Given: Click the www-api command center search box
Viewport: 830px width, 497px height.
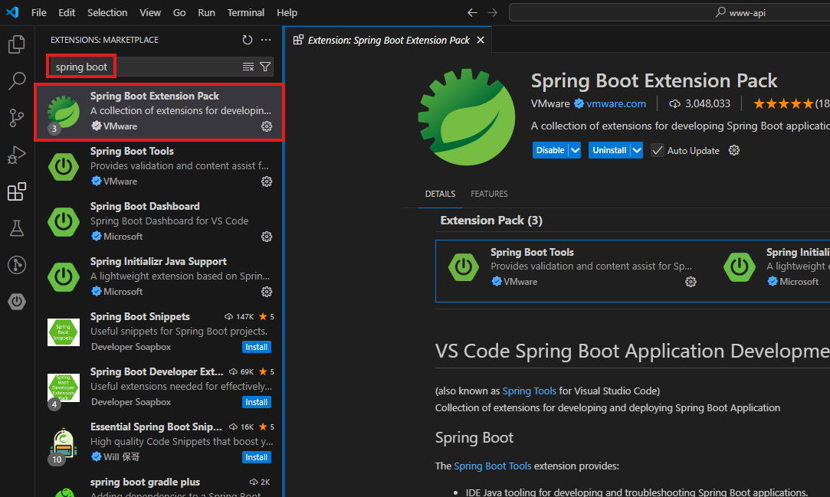Looking at the screenshot, I should coord(670,13).
